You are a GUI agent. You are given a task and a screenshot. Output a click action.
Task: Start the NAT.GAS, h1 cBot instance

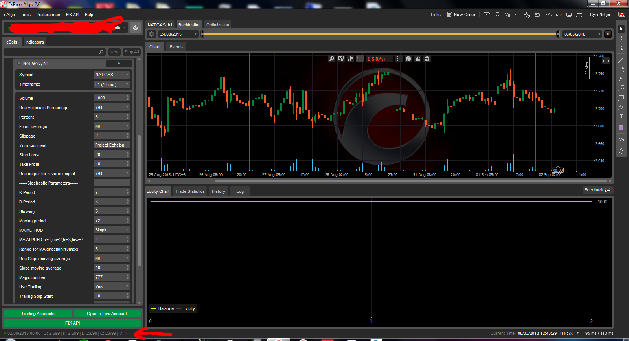coord(119,63)
